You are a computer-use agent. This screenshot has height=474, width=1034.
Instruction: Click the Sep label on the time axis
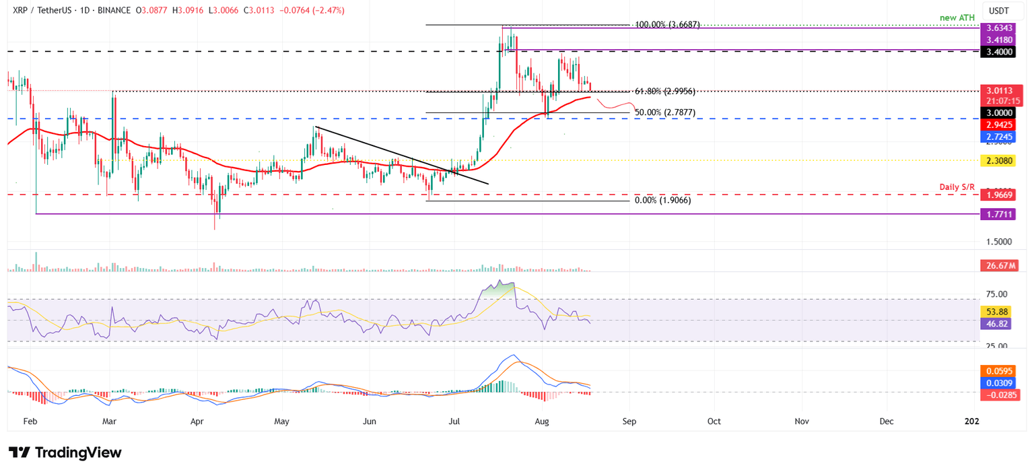point(629,421)
